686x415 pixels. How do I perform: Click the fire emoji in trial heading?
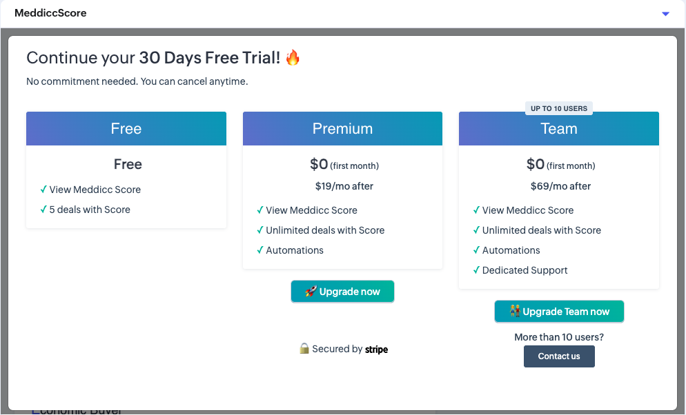click(293, 58)
